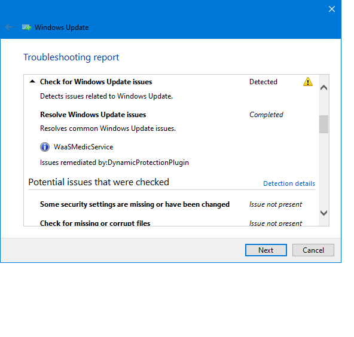Click the 'Windows Update' window title text
354x337 pixels.
[x=62, y=27]
